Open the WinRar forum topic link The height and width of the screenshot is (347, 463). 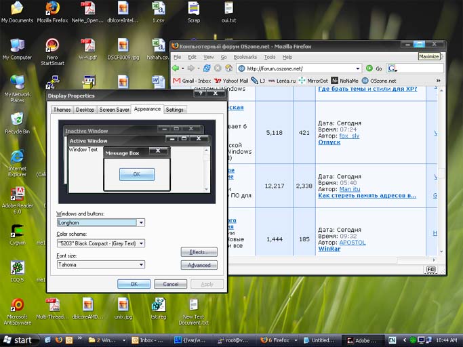(x=329, y=249)
